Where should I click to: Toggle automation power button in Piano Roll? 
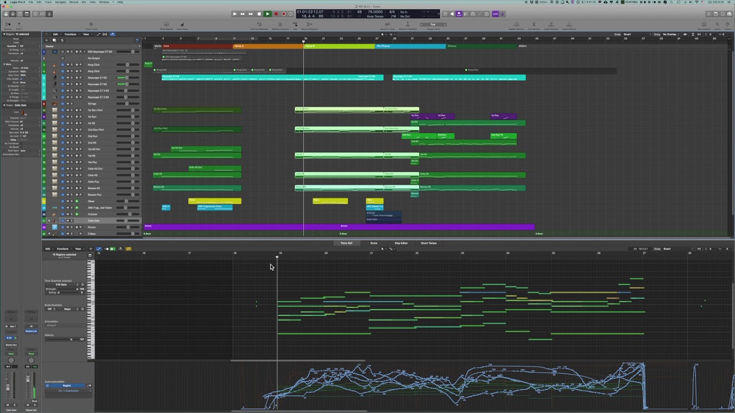click(x=48, y=385)
